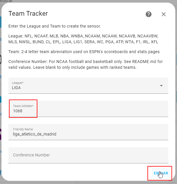
Task: Click the liga_atletico_de_madrid text value
Action: [x=34, y=134]
